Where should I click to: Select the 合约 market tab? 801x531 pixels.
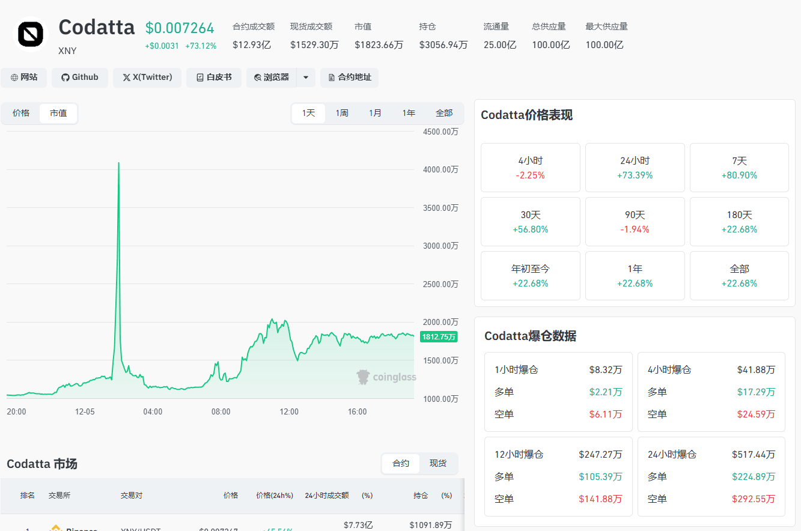point(401,463)
